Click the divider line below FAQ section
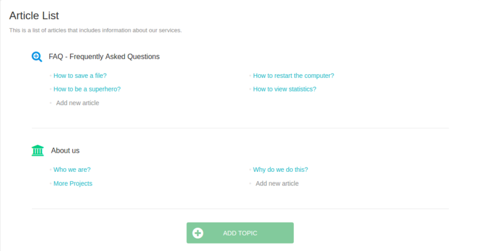Image resolution: width=479 pixels, height=251 pixels. 240,128
